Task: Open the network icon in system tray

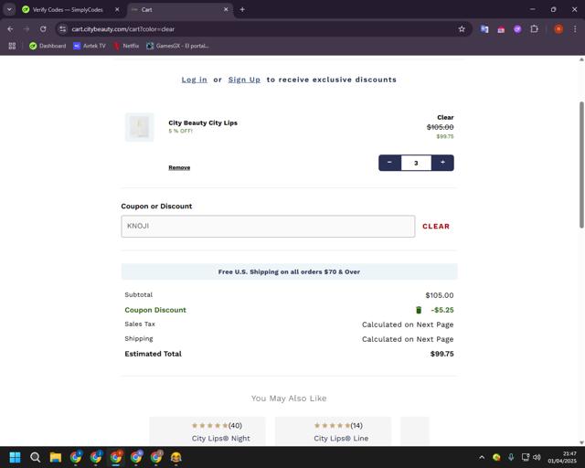Action: point(526,457)
